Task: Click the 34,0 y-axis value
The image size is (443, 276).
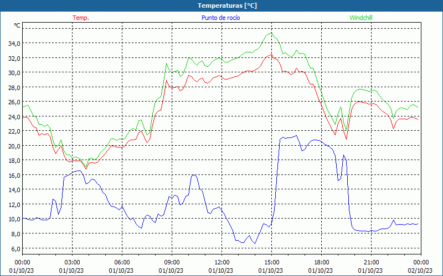Action: (14, 43)
